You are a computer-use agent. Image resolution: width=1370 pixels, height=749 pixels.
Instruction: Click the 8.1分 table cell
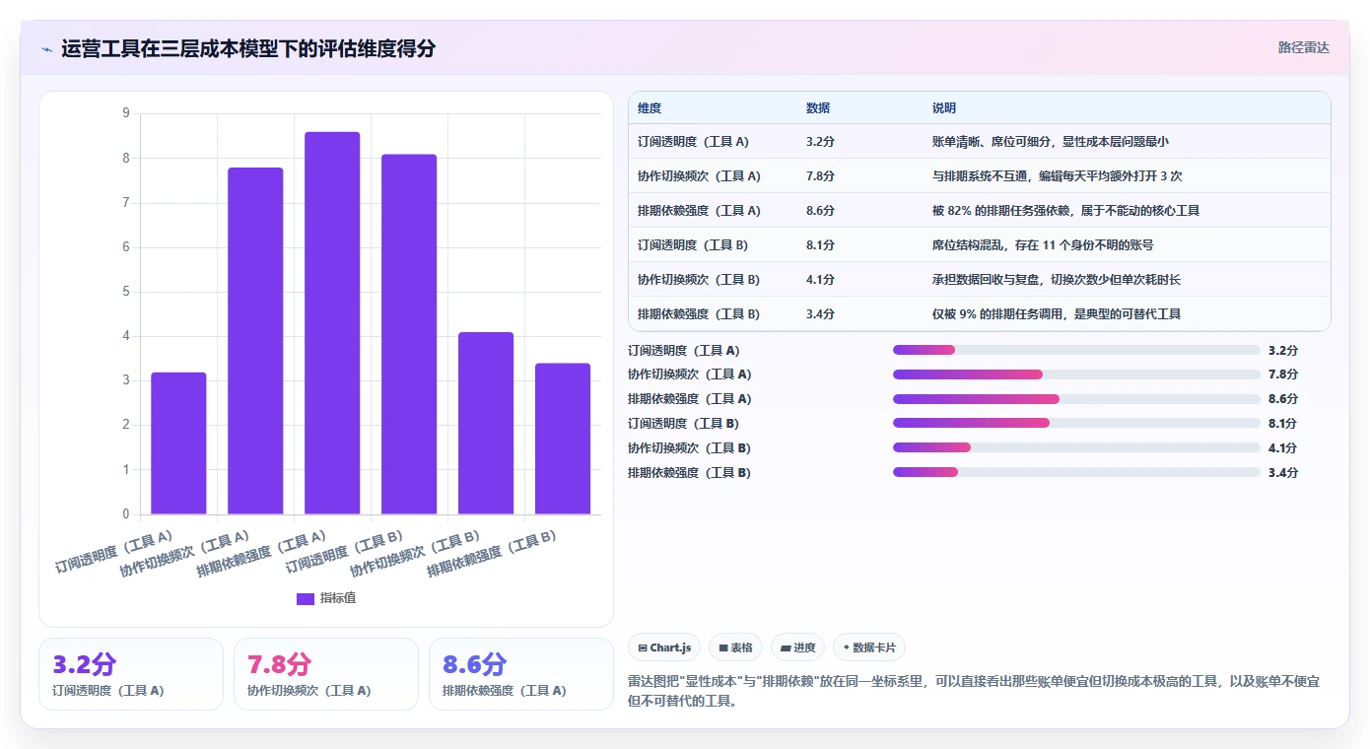pyautogui.click(x=820, y=245)
